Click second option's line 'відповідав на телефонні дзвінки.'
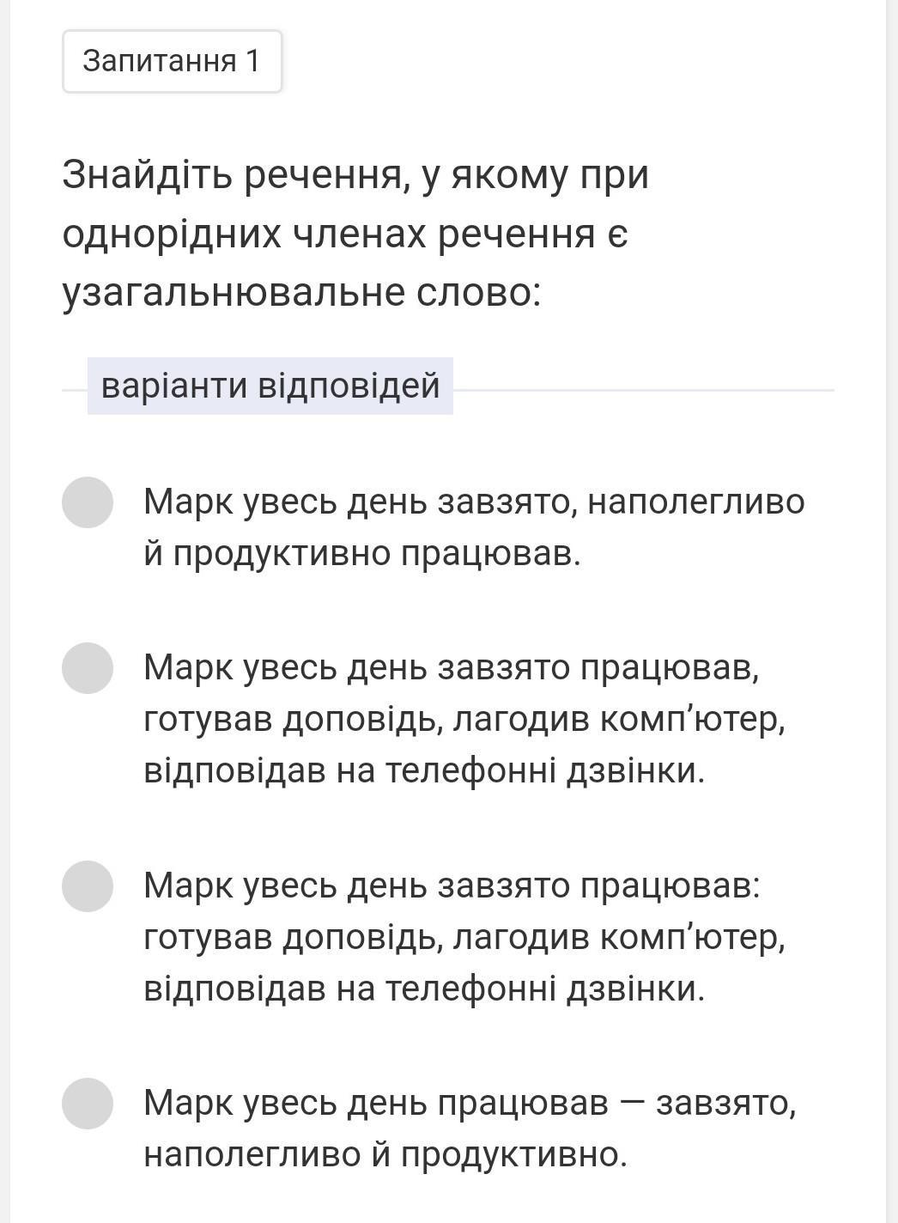The width and height of the screenshot is (898, 1223). click(x=424, y=770)
